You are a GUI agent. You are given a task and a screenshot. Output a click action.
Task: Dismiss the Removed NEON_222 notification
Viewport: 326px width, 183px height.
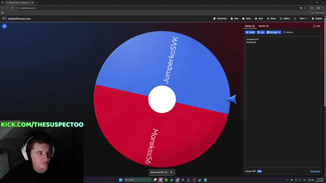[171, 172]
